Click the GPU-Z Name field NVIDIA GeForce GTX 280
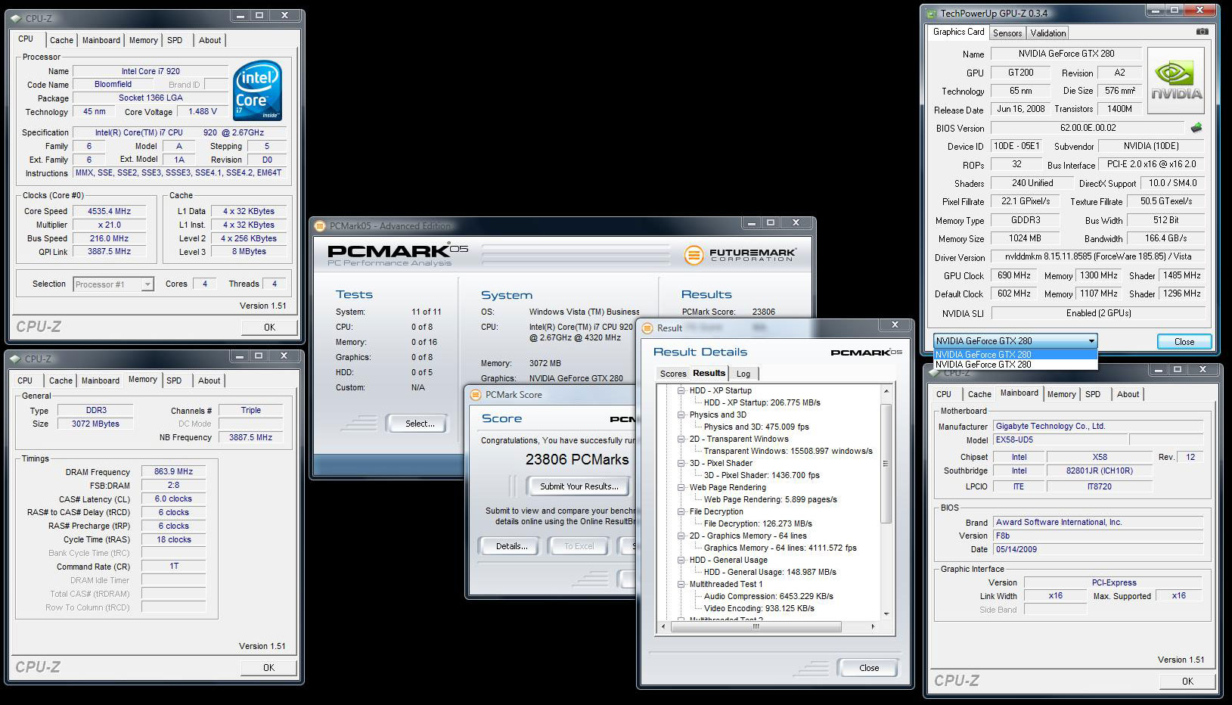This screenshot has width=1232, height=705. pos(1066,54)
